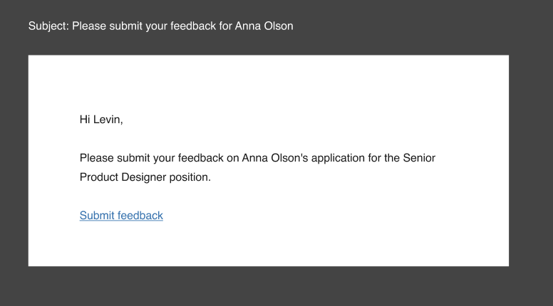
Task: Click the word "your" in the subject line
Action: tap(156, 27)
